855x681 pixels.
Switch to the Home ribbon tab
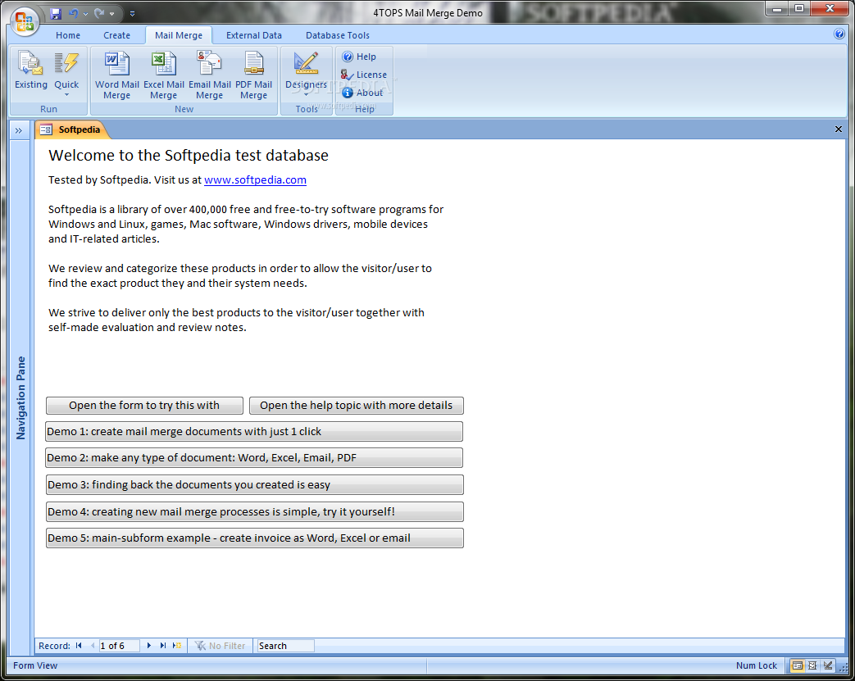tap(68, 35)
